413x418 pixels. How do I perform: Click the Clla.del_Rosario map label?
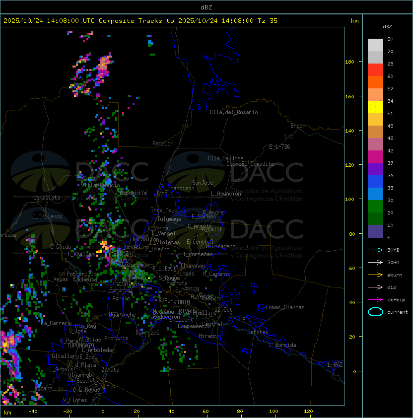(x=234, y=112)
